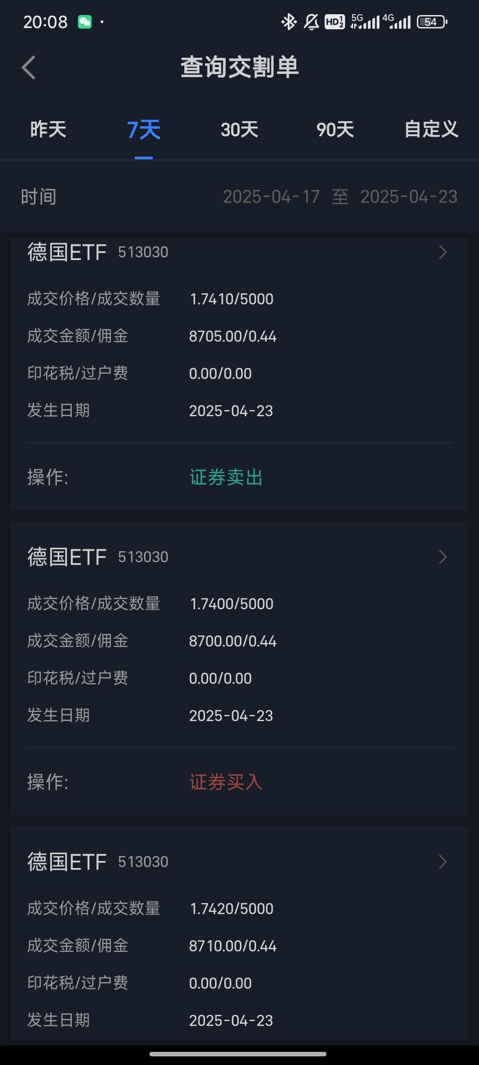Open the 1.7410 sell record chevron
The image size is (479, 1065).
(443, 252)
